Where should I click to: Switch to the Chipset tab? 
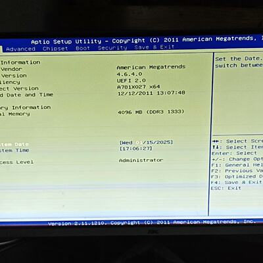(x=55, y=49)
